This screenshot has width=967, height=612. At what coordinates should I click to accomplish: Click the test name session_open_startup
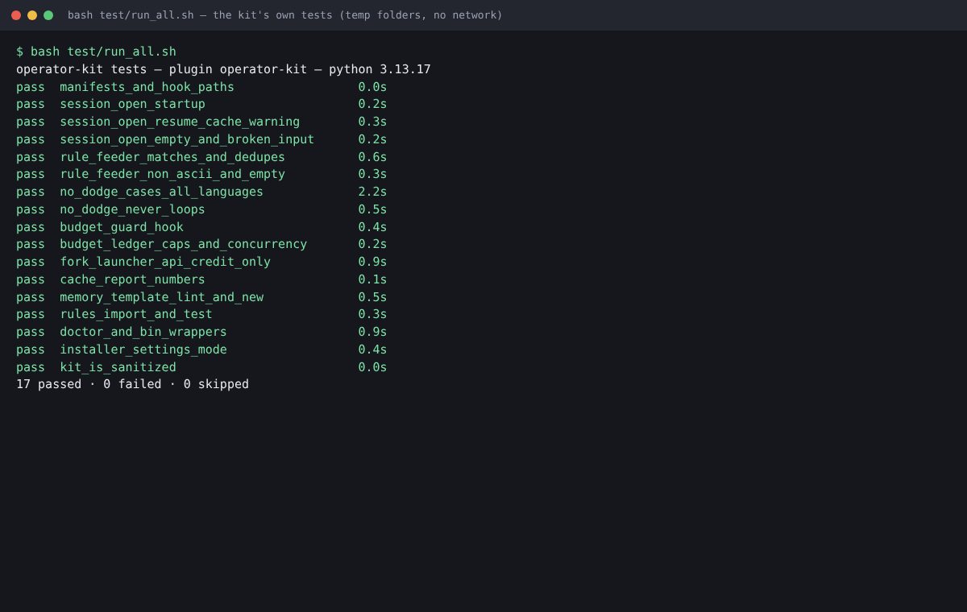(132, 104)
